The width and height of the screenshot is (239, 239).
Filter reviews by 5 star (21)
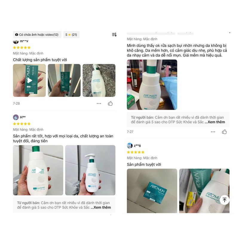click(x=71, y=35)
